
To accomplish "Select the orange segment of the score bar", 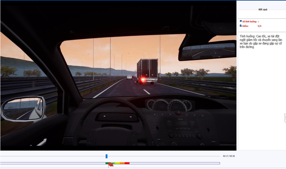I will (x=122, y=163).
